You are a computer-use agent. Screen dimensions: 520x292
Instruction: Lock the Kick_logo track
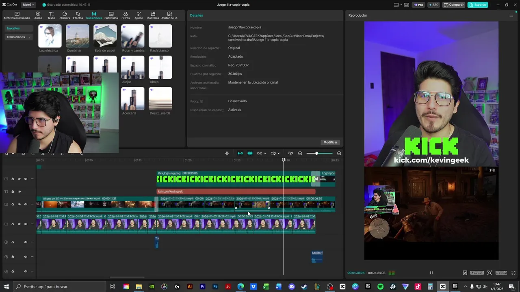tap(13, 179)
